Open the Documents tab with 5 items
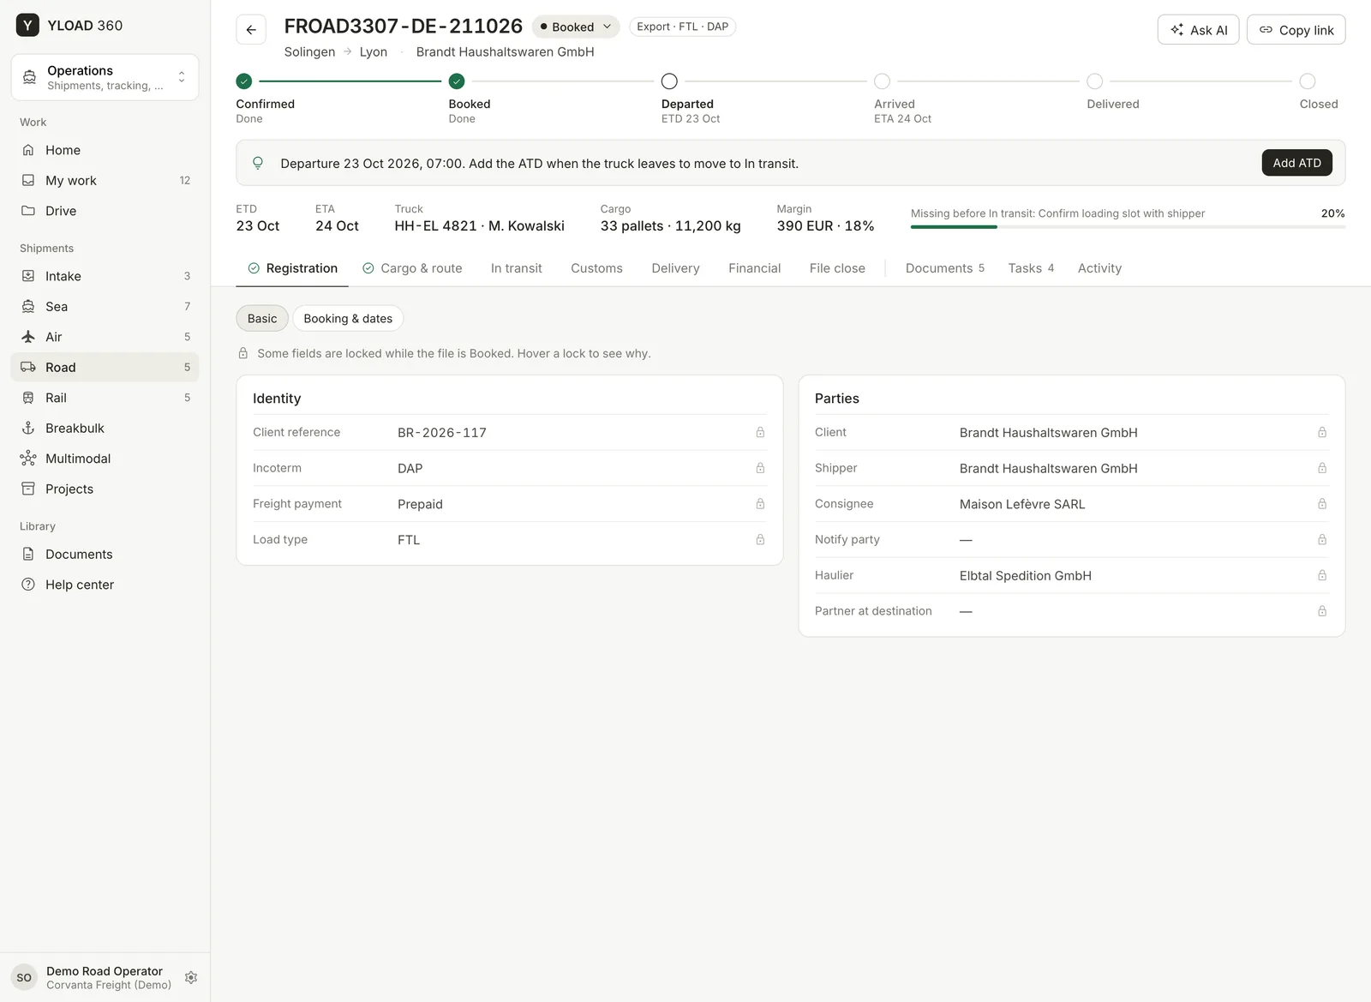The image size is (1371, 1002). pos(944,268)
